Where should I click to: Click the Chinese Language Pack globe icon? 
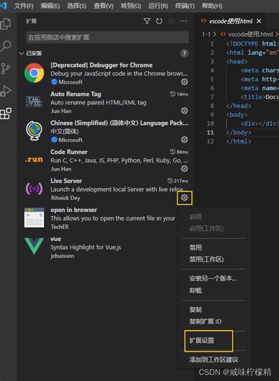point(34,131)
